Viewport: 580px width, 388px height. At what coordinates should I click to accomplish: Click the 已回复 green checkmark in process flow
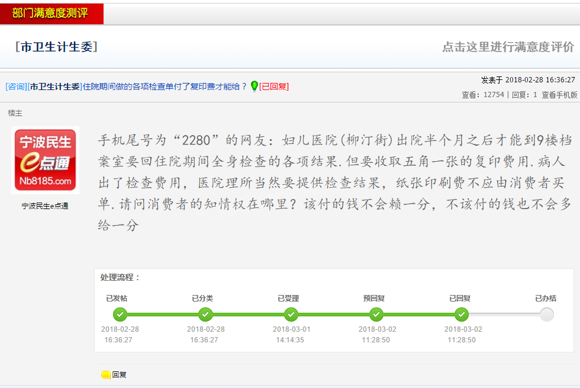(462, 315)
